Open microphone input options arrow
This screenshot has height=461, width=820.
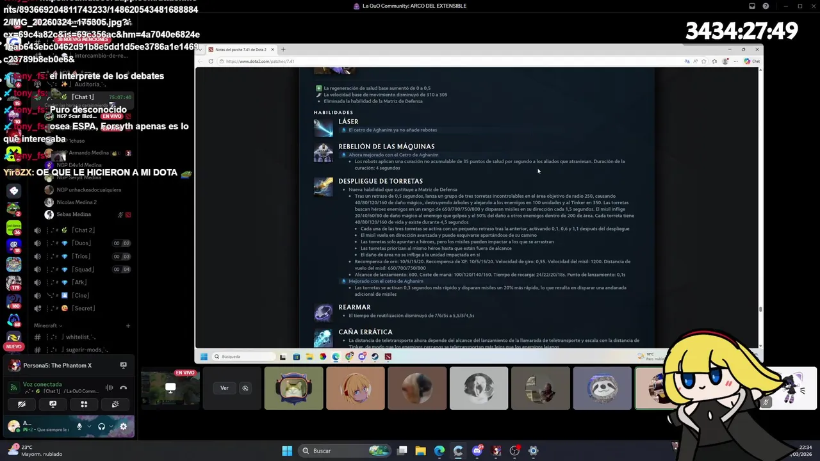point(88,426)
